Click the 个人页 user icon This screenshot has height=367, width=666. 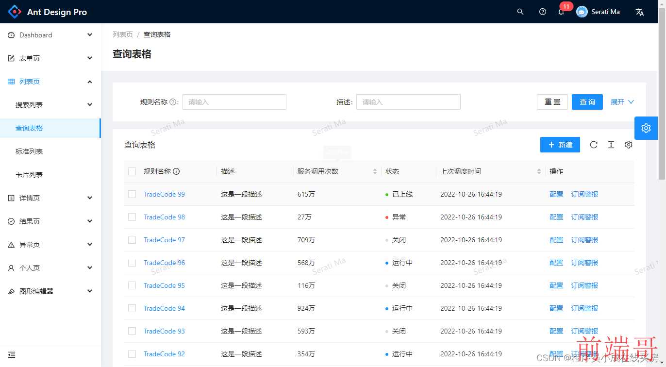[x=11, y=268]
